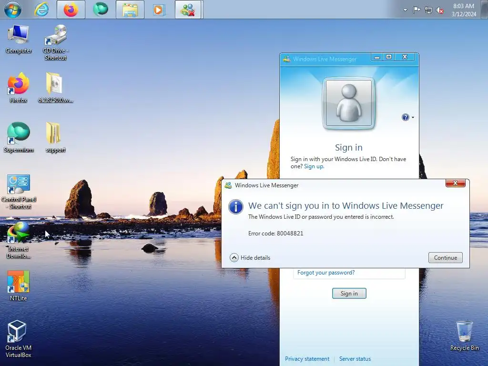Close the error dialog

(455, 183)
